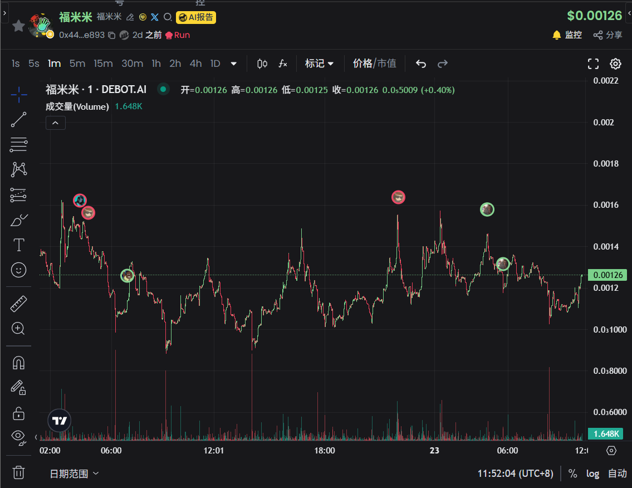The image size is (632, 488).
Task: Switch to the 1h interval
Action: pyautogui.click(x=156, y=64)
